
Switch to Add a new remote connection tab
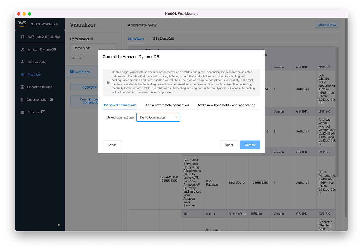point(167,105)
